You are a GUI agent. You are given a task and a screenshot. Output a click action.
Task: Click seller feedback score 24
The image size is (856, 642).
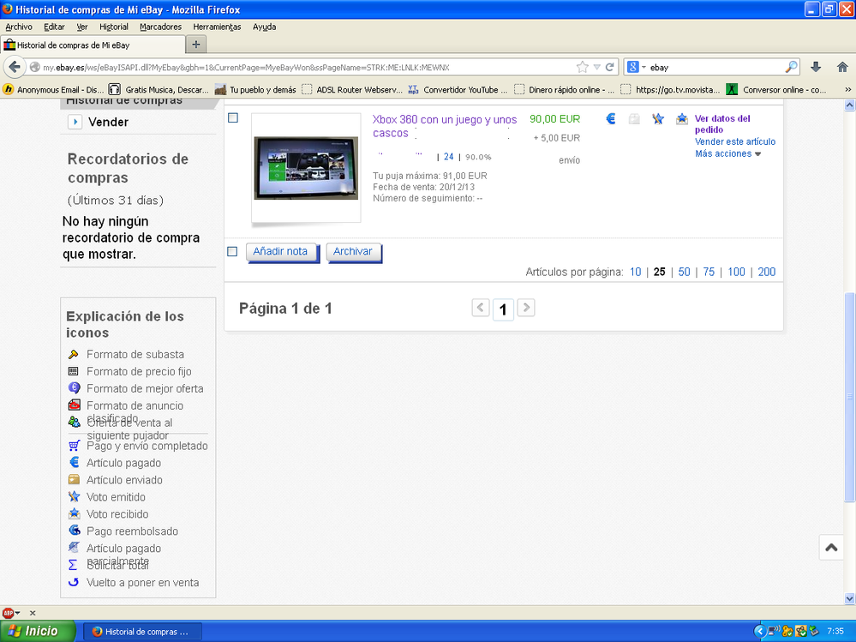coord(449,157)
